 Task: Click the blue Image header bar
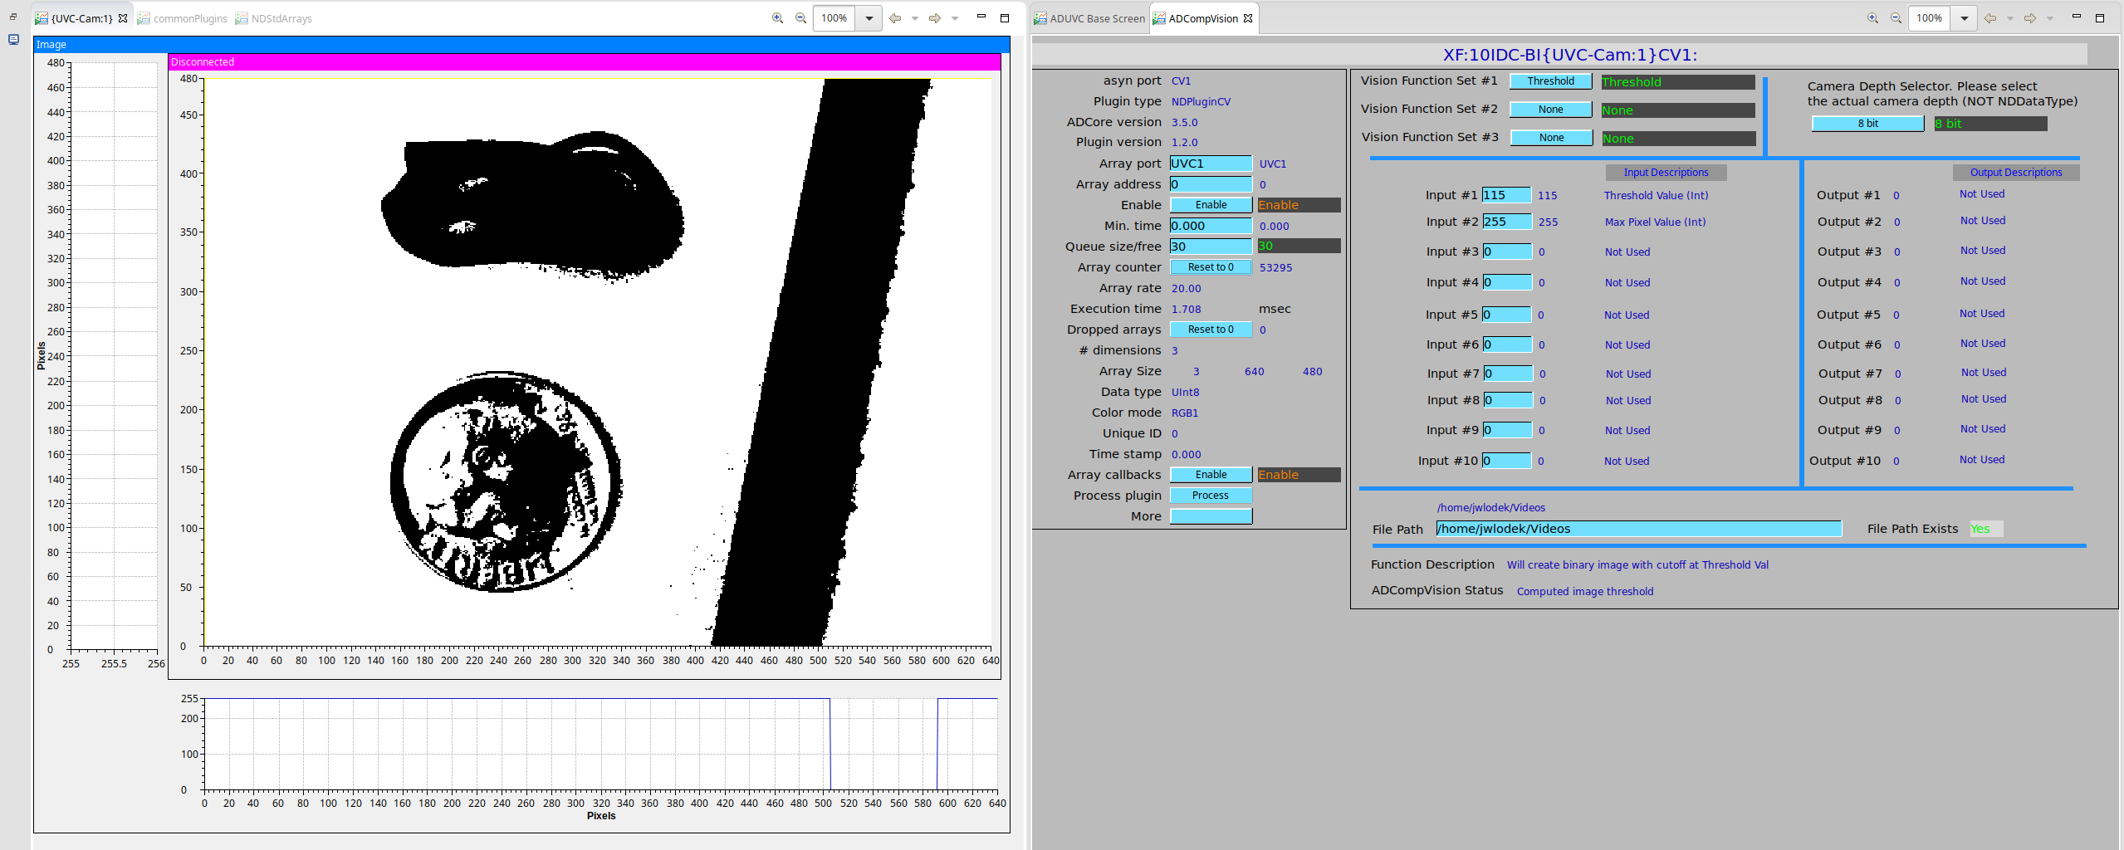tap(521, 45)
